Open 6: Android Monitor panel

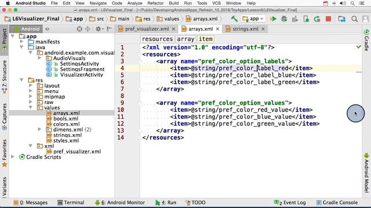coord(120,202)
